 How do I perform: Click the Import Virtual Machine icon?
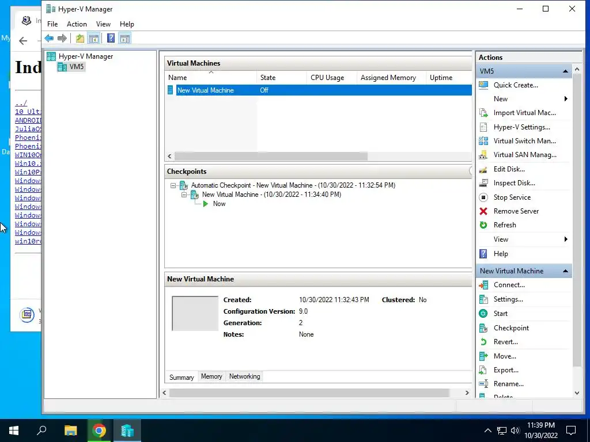(483, 113)
